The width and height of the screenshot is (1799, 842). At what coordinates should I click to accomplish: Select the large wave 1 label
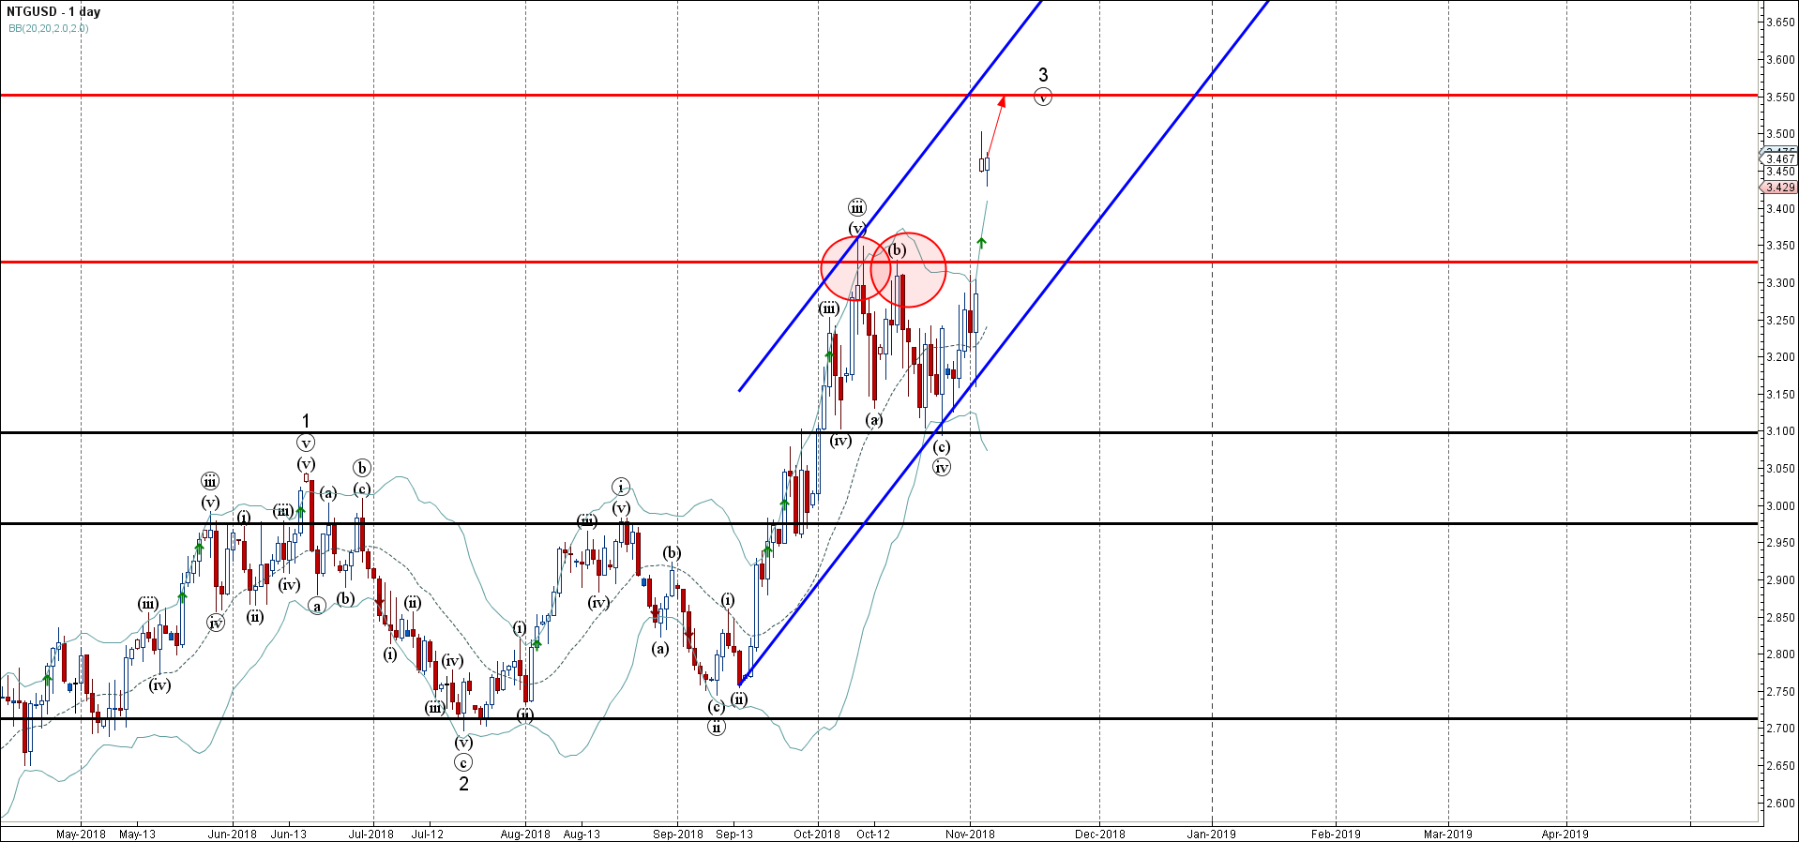coord(305,422)
